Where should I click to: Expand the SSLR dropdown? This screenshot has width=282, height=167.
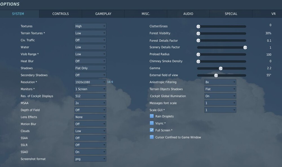(90, 145)
